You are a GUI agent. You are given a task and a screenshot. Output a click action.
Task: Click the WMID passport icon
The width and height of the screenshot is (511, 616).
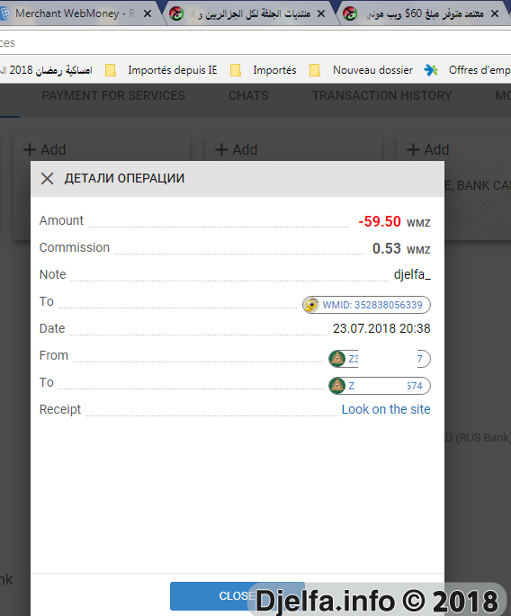(x=311, y=305)
